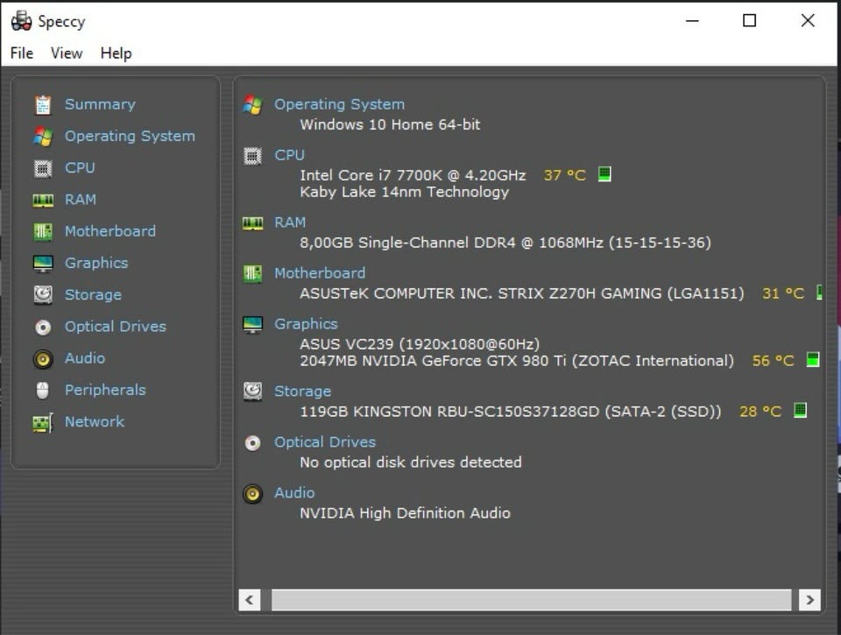This screenshot has height=635, width=841.
Task: Select Summary in the sidebar
Action: point(100,104)
